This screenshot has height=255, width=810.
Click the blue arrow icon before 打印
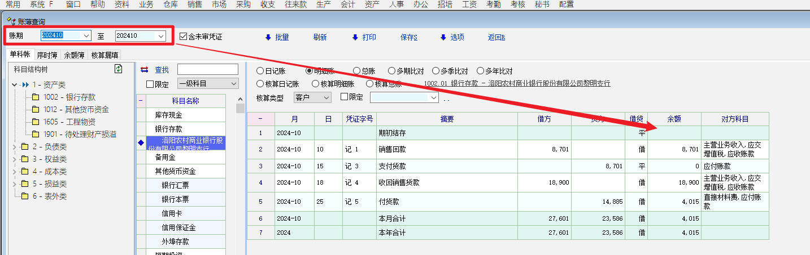click(355, 38)
